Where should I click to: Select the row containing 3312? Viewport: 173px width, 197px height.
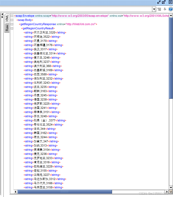45,179
